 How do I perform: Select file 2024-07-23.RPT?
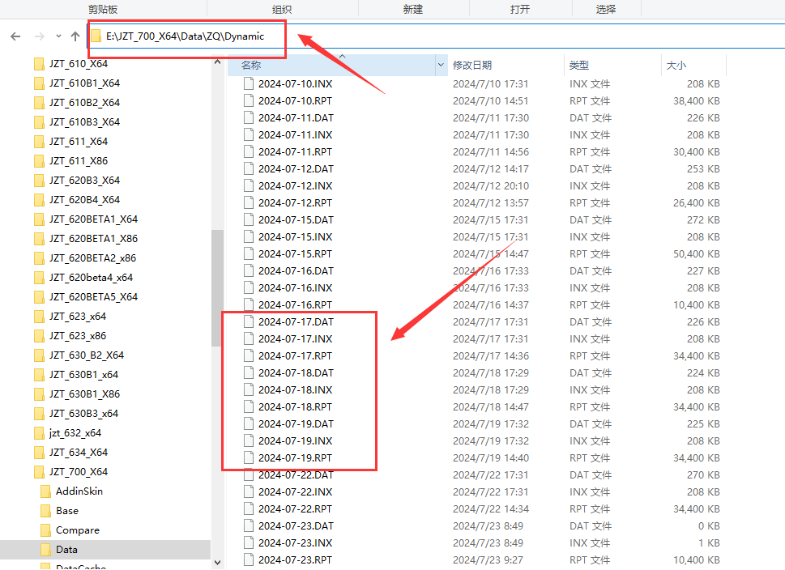(296, 560)
